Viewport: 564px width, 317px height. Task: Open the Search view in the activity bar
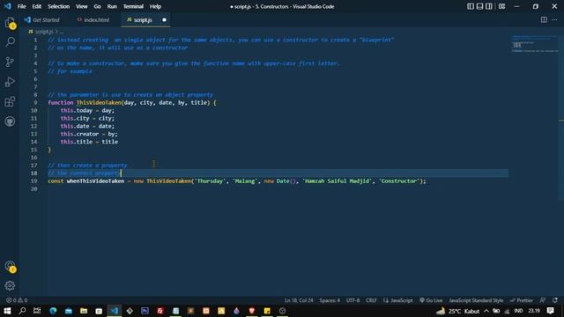[10, 42]
